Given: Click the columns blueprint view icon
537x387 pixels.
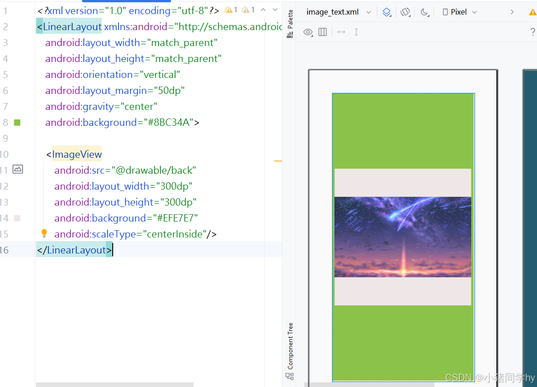Looking at the screenshot, I should coord(323,32).
